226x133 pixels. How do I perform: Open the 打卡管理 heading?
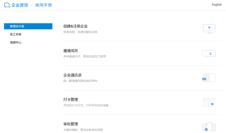[71, 100]
